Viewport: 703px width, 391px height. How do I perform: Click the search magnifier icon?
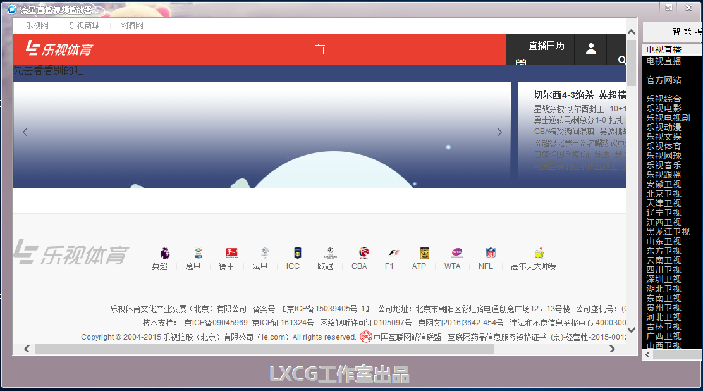coord(622,59)
